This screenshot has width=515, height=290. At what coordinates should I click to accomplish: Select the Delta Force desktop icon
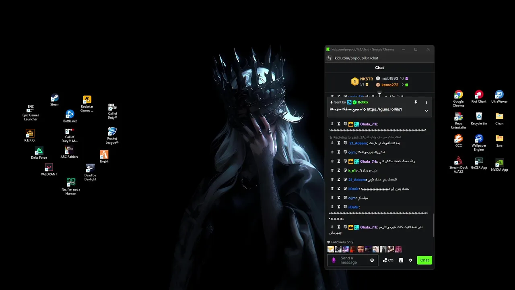click(39, 153)
